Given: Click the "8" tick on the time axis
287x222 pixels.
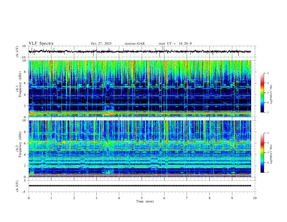Looking at the screenshot, I should [209, 198].
